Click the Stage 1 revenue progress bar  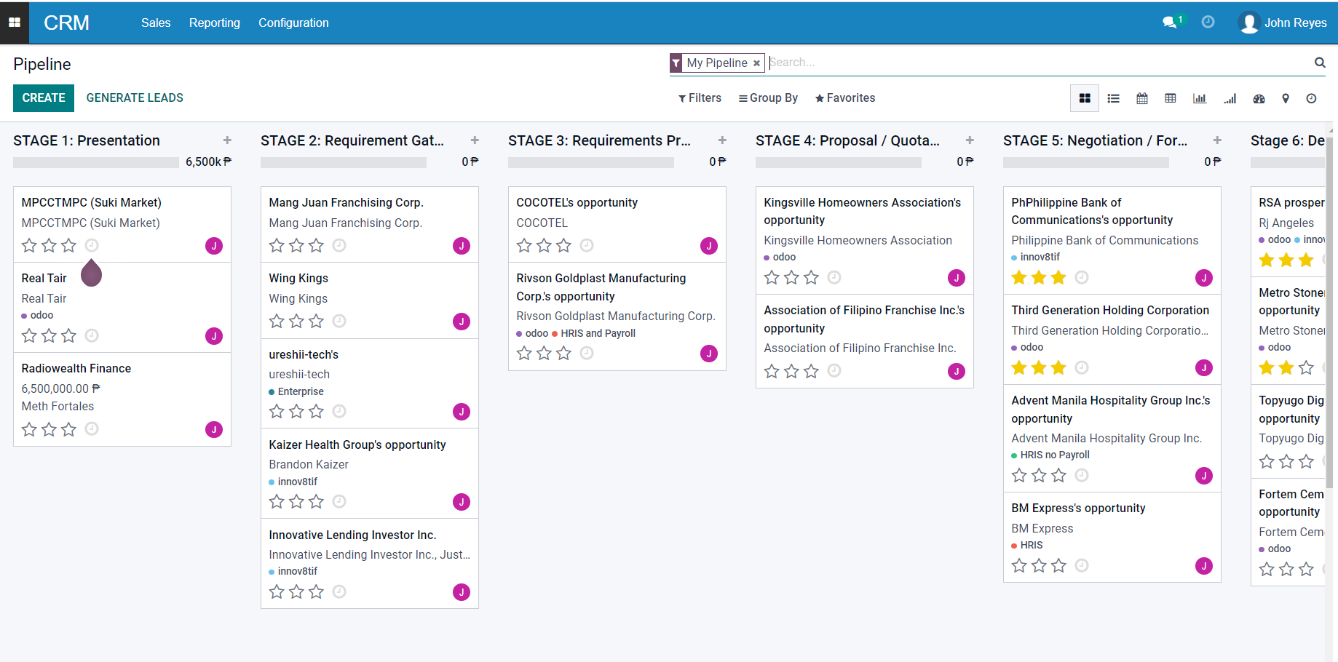coord(95,162)
